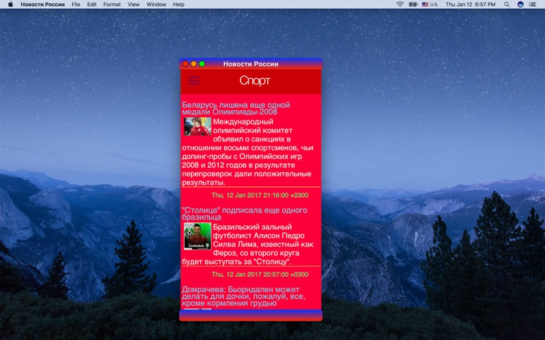Open the U.S. input source menu

pos(430,5)
